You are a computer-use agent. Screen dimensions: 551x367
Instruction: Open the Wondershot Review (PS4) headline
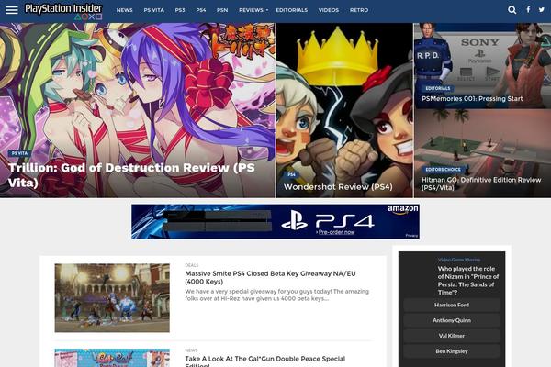338,187
